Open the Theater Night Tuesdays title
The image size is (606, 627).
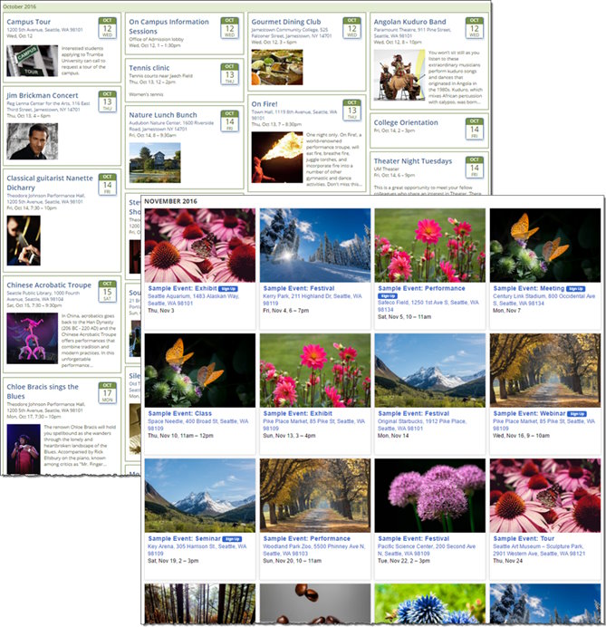point(413,160)
